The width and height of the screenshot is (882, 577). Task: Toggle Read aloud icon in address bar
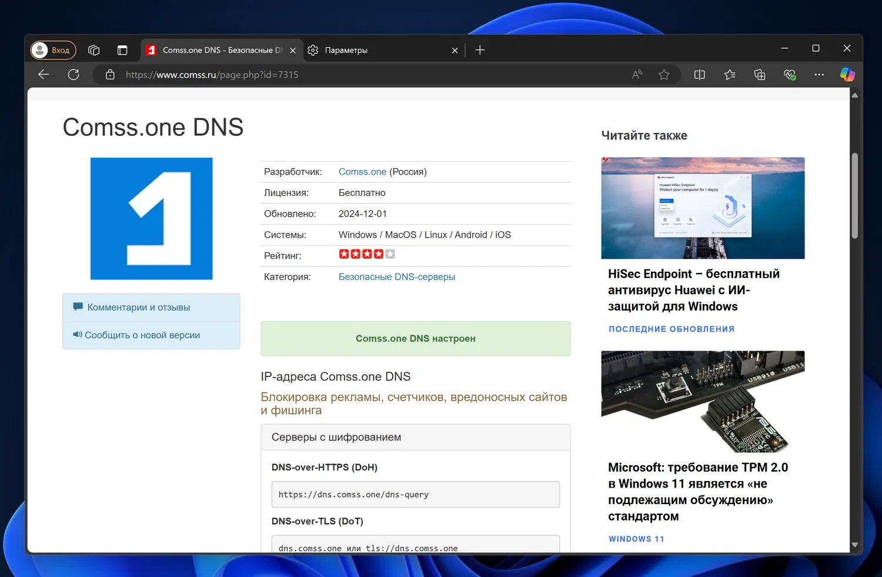[x=637, y=75]
